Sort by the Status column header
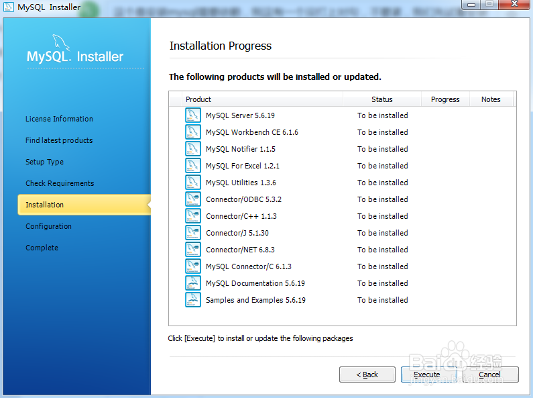 click(382, 99)
